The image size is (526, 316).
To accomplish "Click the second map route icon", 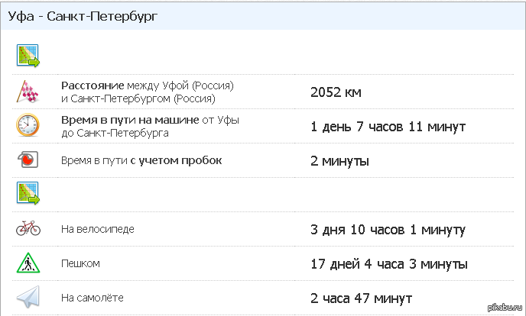I will 28,194.
